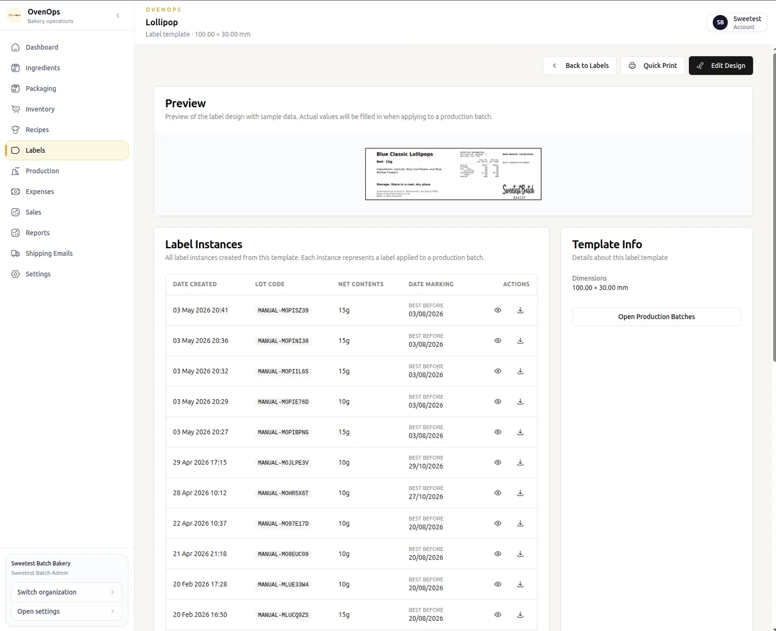Click the Dimensions value in Template Info
Screen dimensions: 776x631
pos(600,288)
